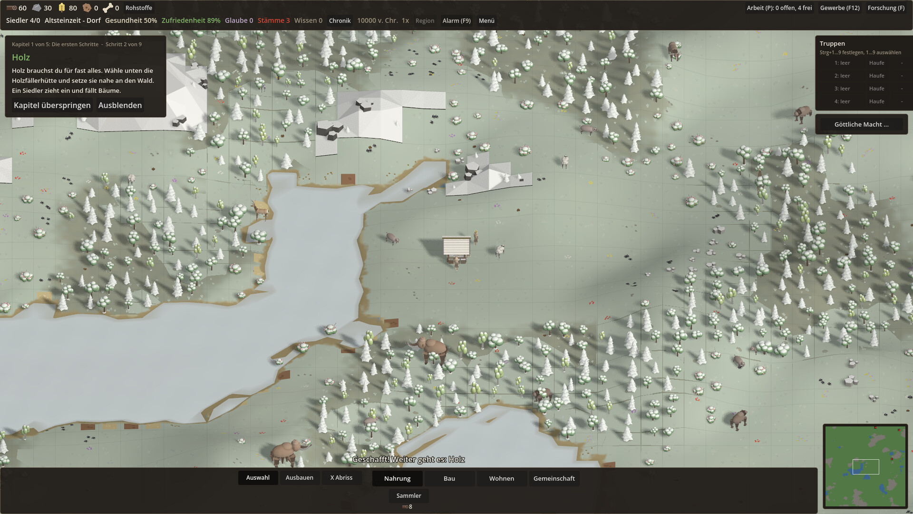
Task: Click the grain resource icon
Action: (62, 8)
